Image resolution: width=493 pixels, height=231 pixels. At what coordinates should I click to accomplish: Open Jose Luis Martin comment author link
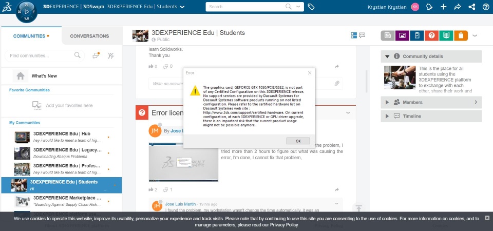pos(180,204)
